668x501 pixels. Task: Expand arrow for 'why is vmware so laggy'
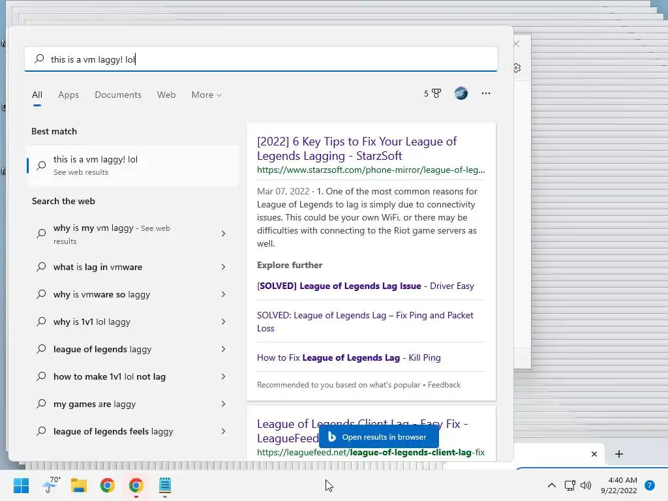click(223, 294)
